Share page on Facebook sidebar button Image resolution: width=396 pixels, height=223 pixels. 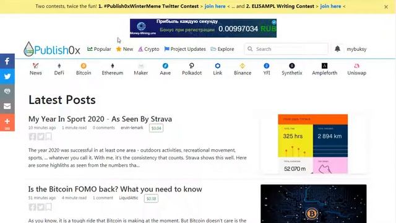[x=7, y=61]
